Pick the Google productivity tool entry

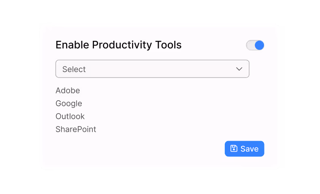tap(69, 103)
